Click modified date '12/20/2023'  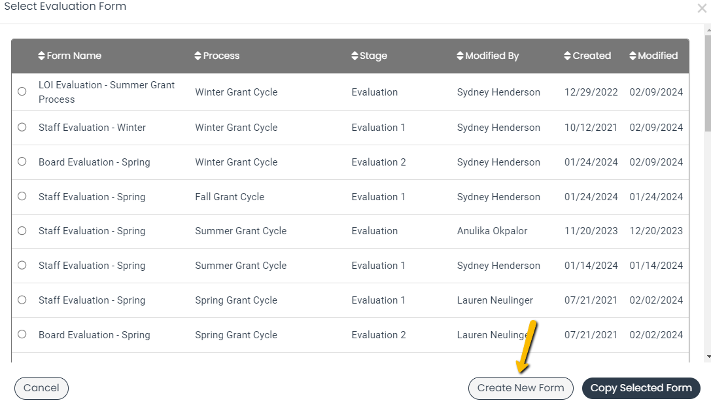click(x=656, y=231)
